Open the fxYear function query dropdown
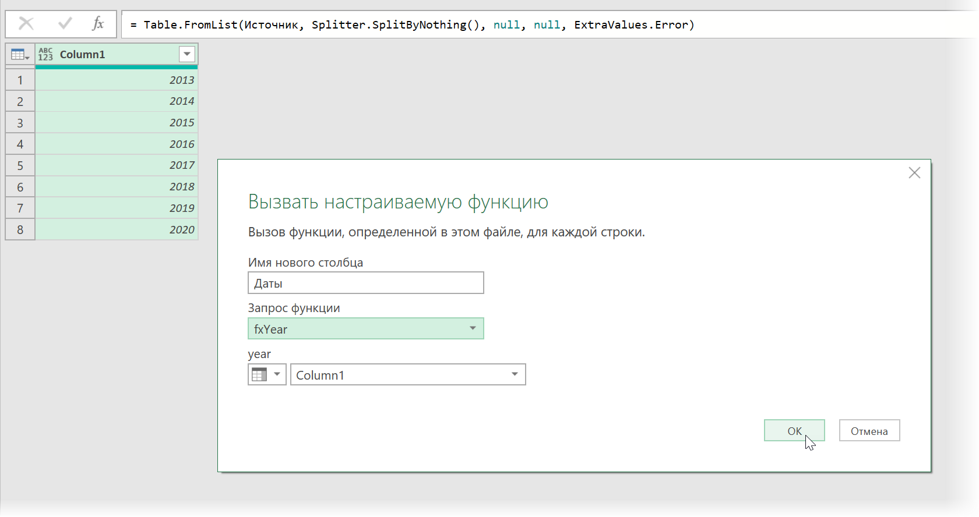Image resolution: width=979 pixels, height=517 pixels. point(366,329)
